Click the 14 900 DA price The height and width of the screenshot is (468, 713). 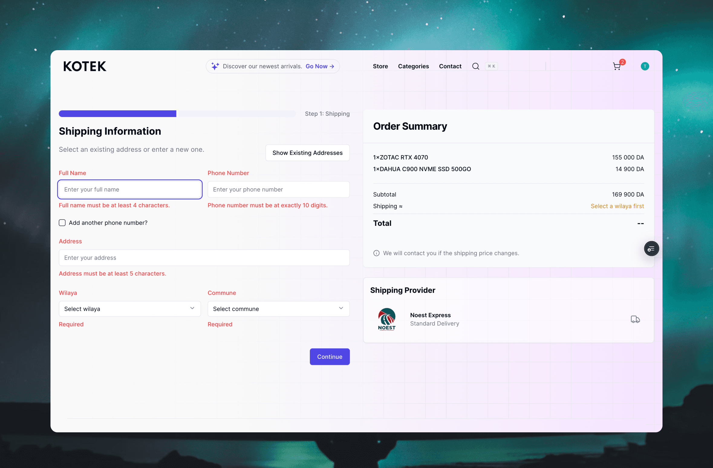click(x=630, y=169)
